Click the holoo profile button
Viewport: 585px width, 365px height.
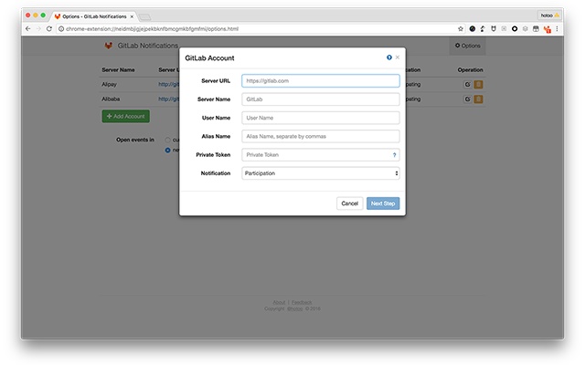(x=549, y=16)
